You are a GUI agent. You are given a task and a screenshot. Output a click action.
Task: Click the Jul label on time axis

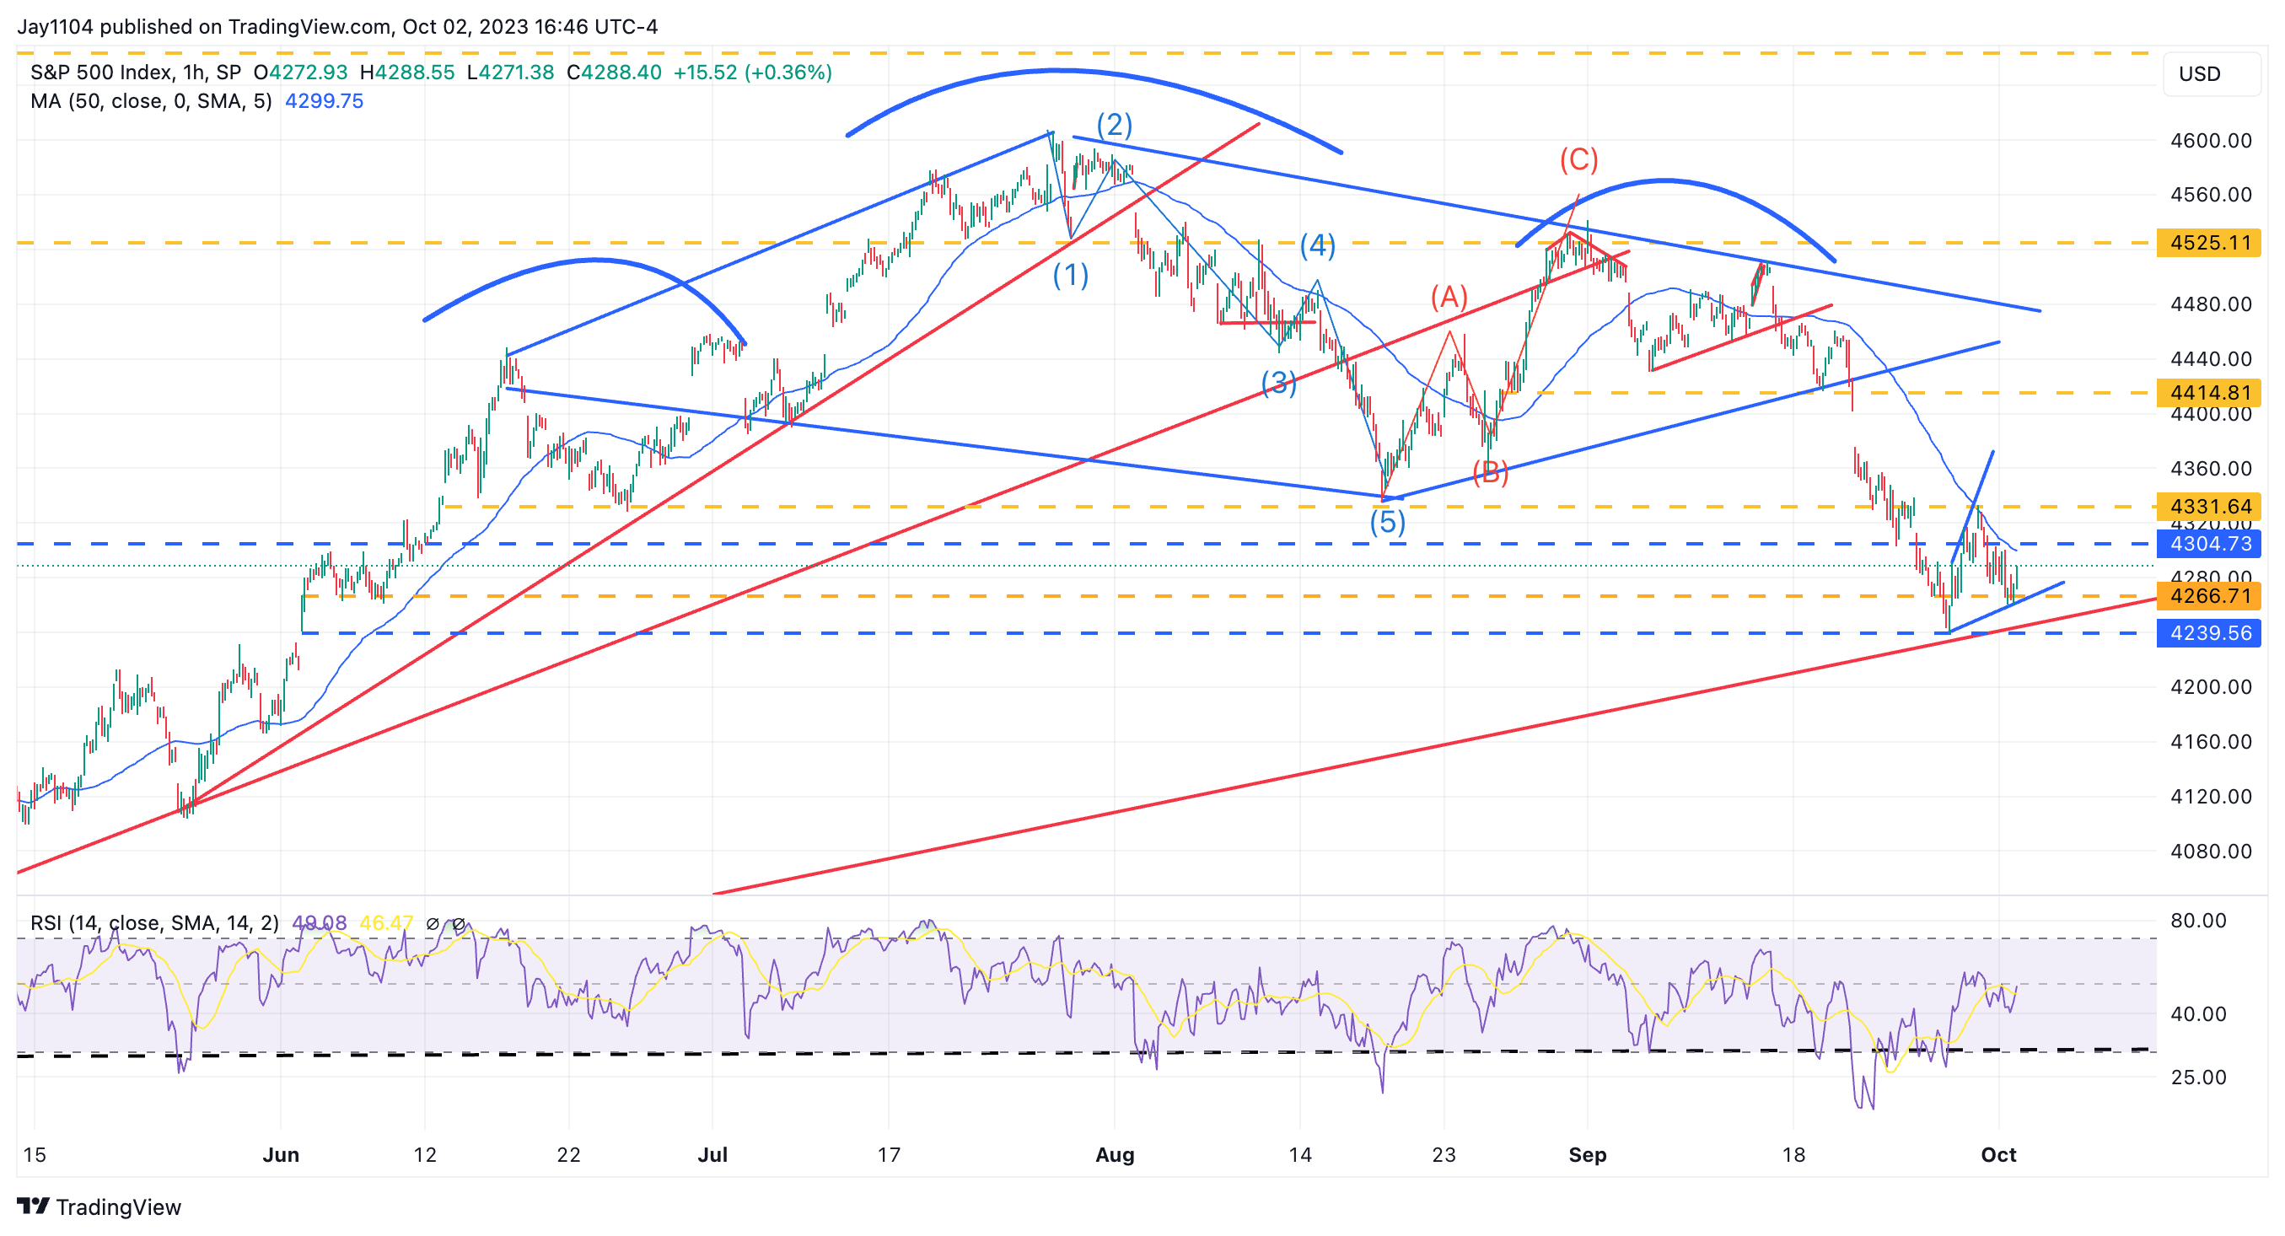712,1154
